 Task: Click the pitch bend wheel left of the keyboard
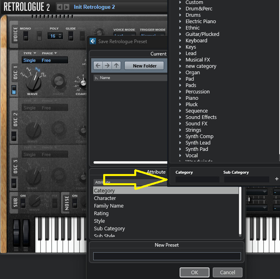(x=16, y=233)
